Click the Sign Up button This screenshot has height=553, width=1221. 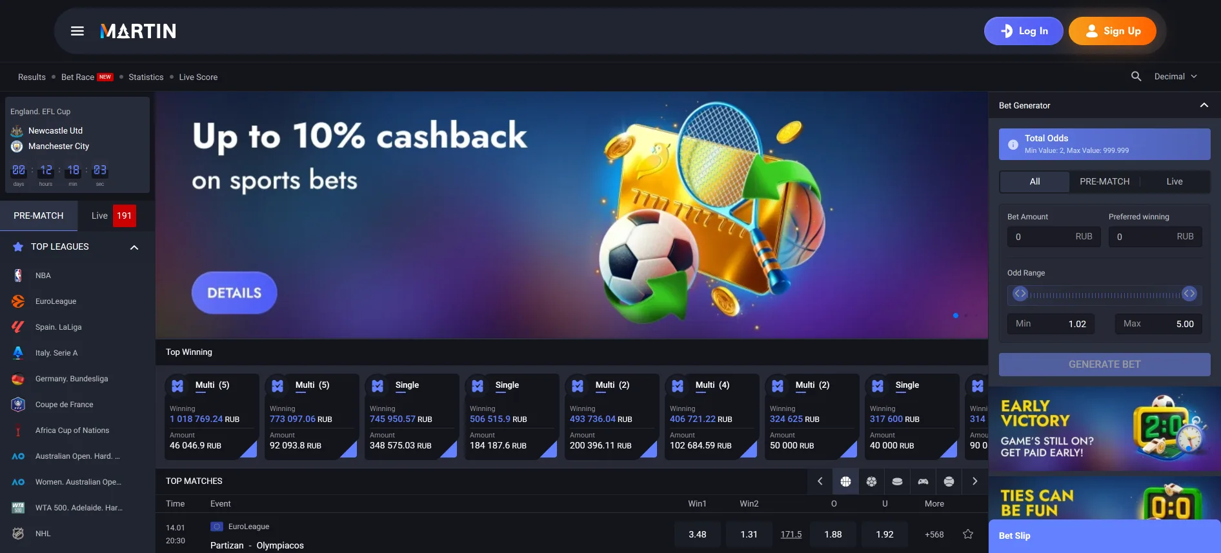pos(1113,31)
